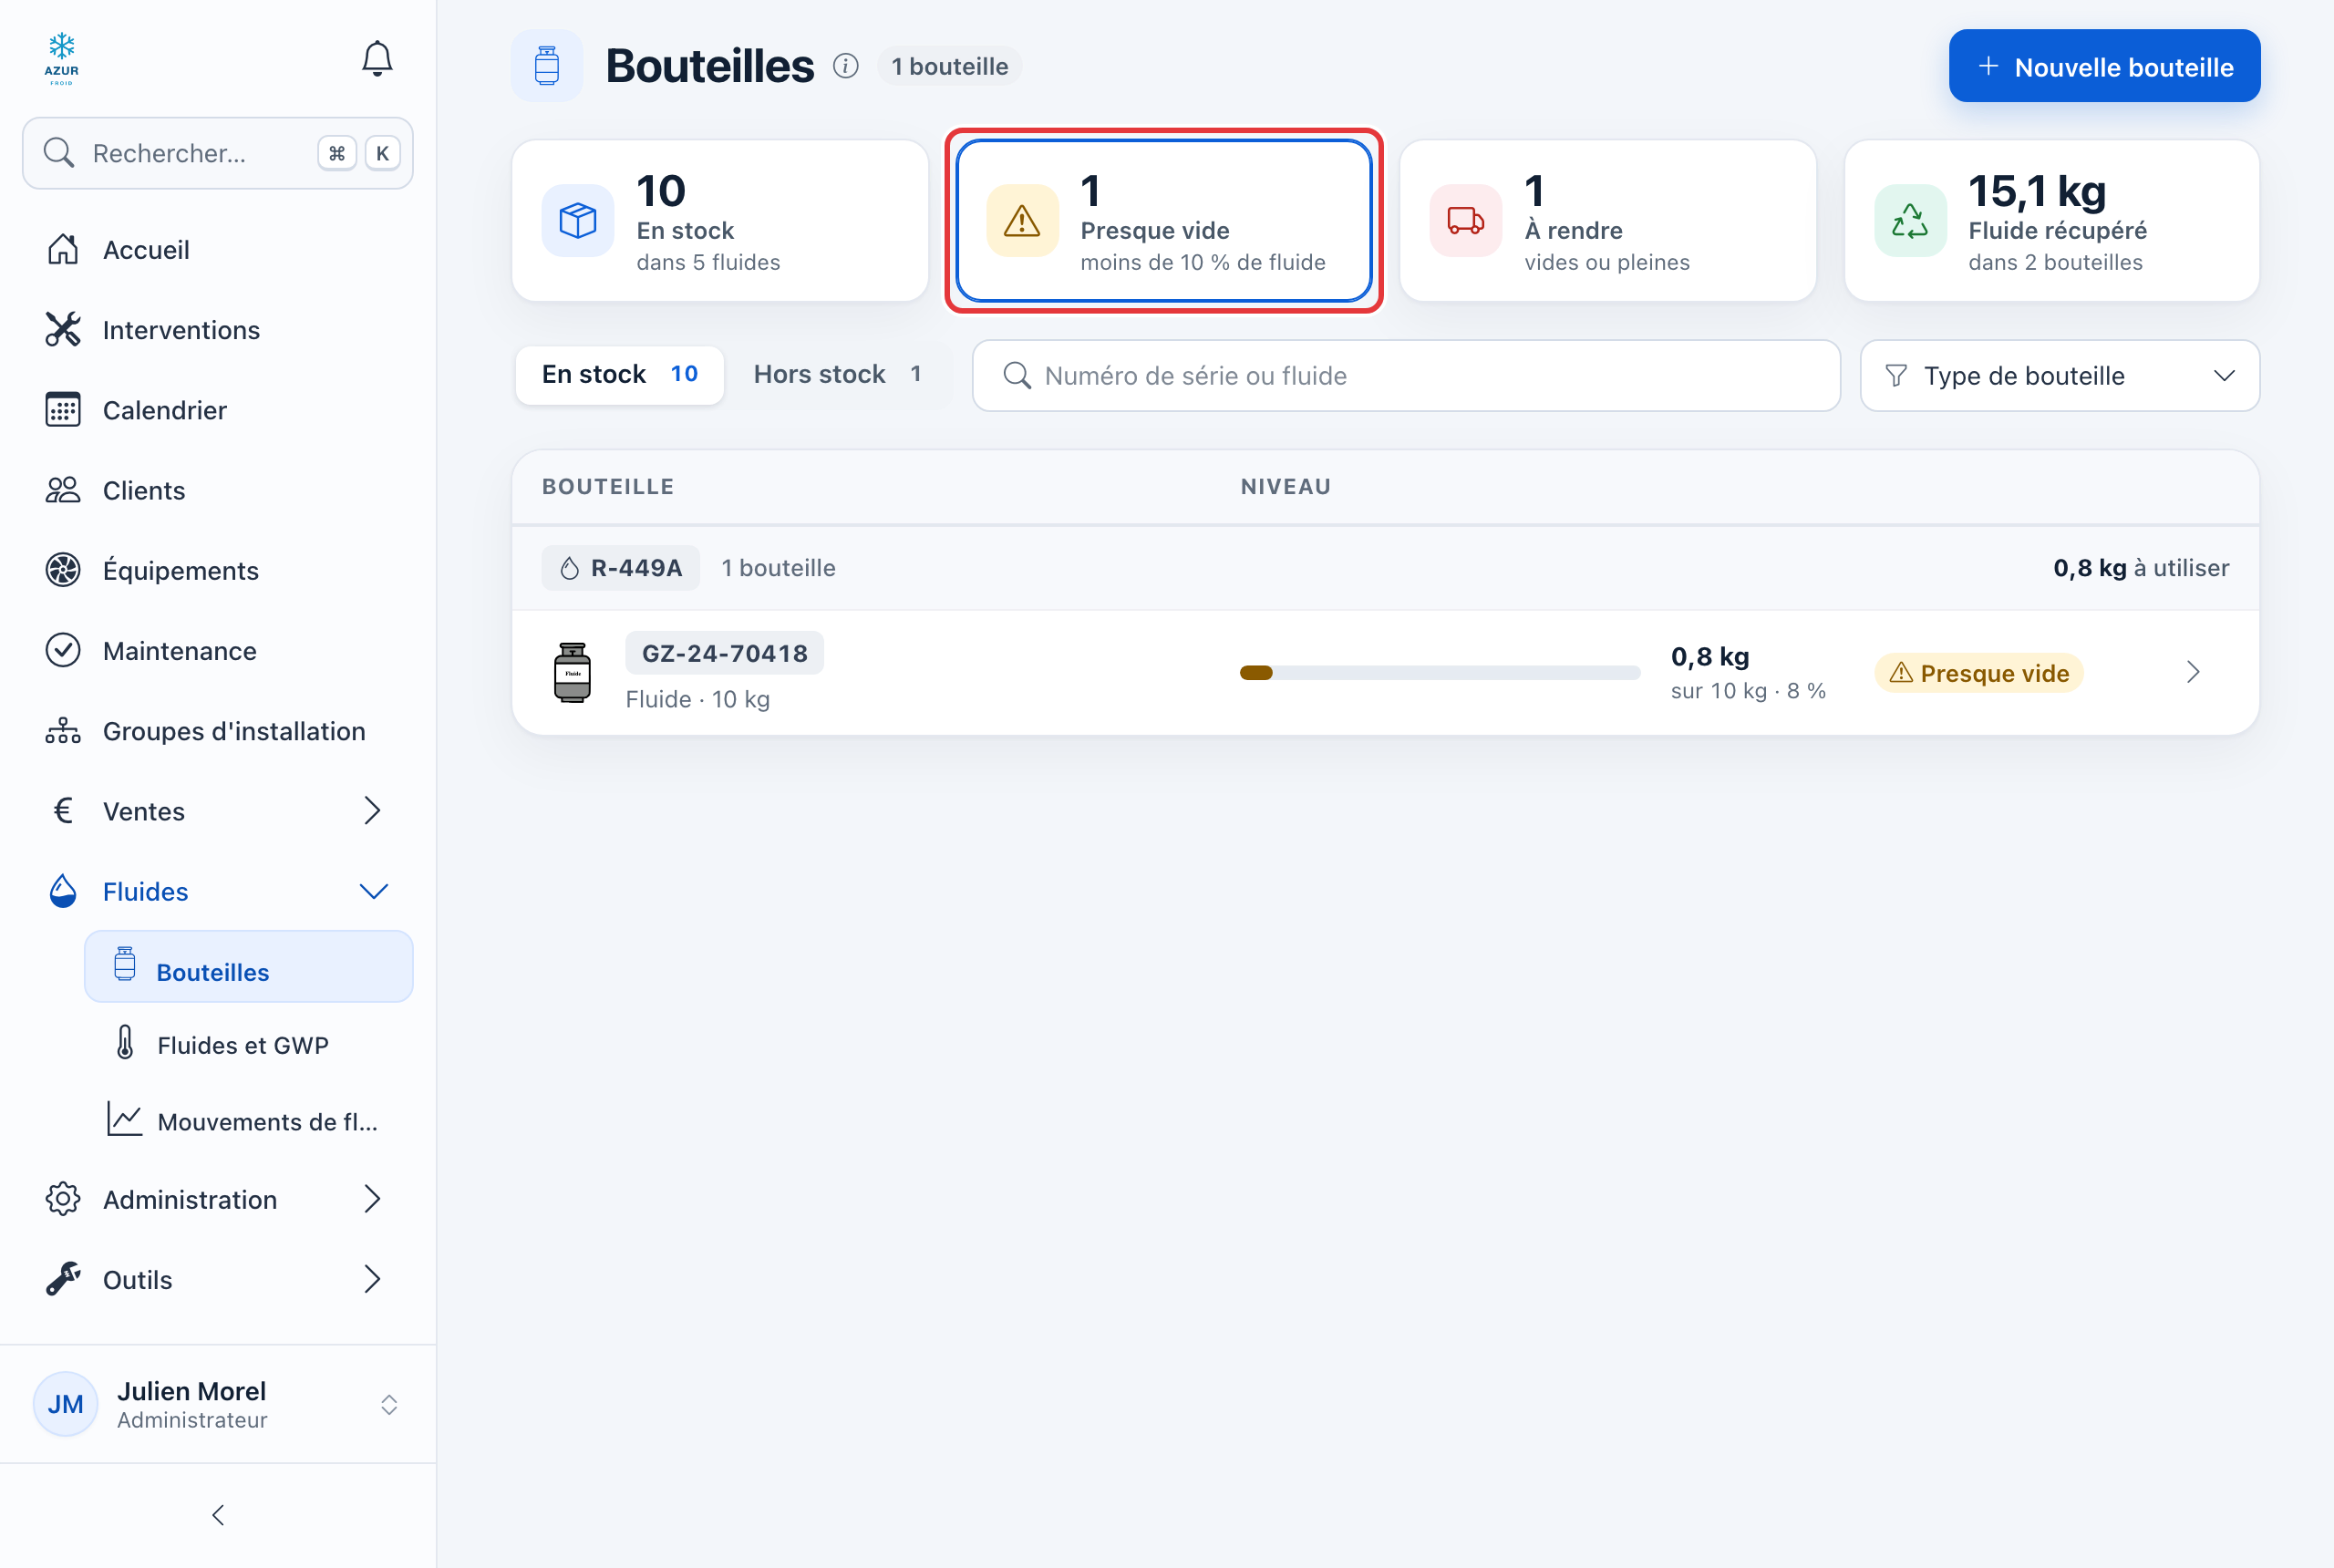Open the Fluides et GWP submenu item
This screenshot has width=2334, height=1568.
tap(249, 1044)
